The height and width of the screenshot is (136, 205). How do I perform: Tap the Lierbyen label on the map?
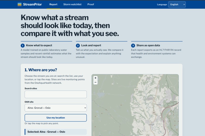[x=151, y=125]
